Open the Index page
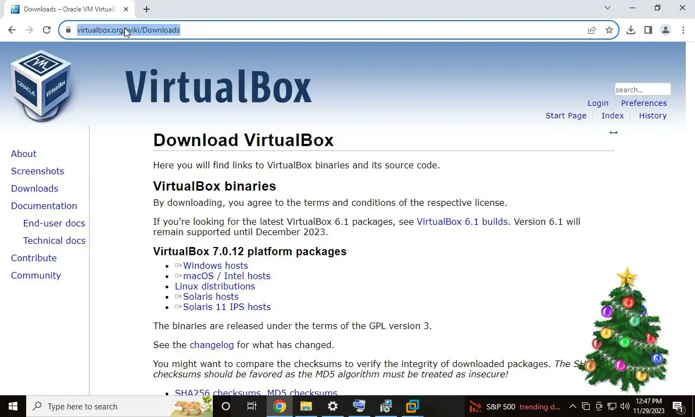Viewport: 695px width, 417px height. 612,116
